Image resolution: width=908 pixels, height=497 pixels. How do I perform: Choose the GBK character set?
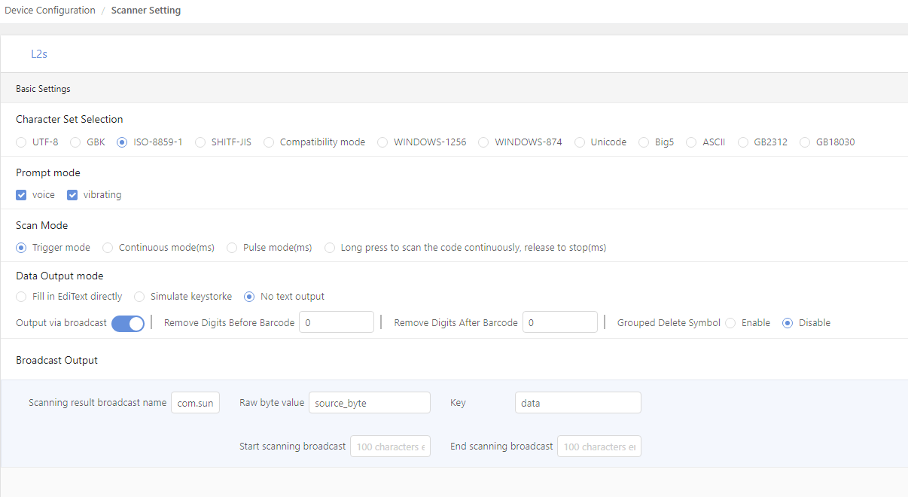tap(75, 142)
